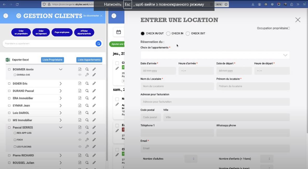Click Liste Proprietaire button
The image size is (308, 169).
(52, 60)
